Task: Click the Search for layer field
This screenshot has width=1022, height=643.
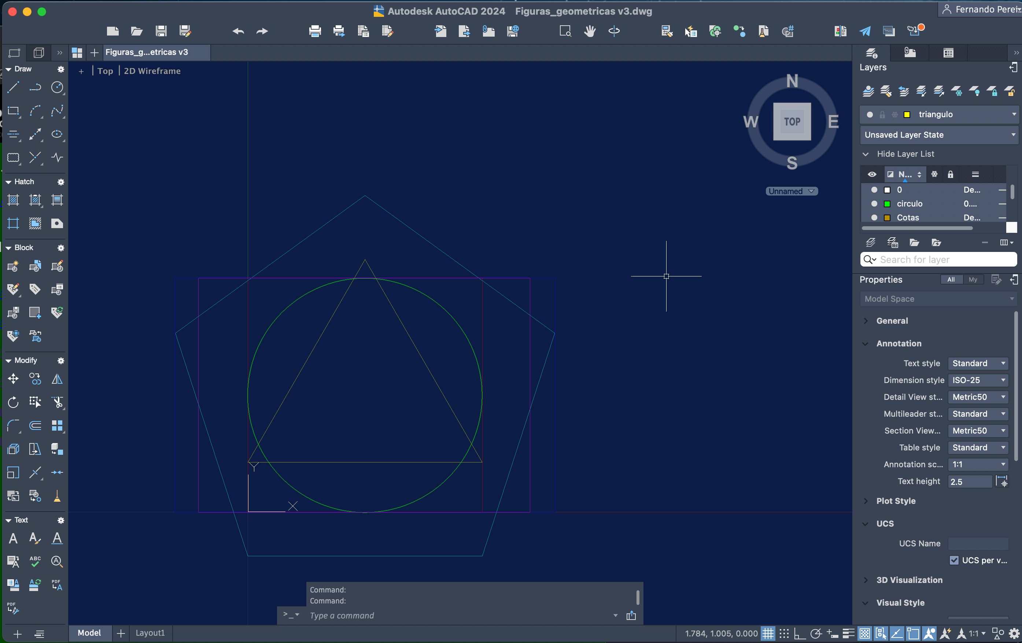Action: point(938,260)
